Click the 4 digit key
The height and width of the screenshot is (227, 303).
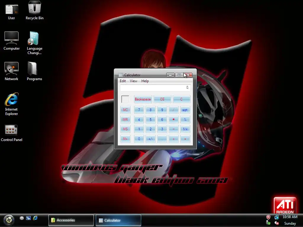(139, 119)
